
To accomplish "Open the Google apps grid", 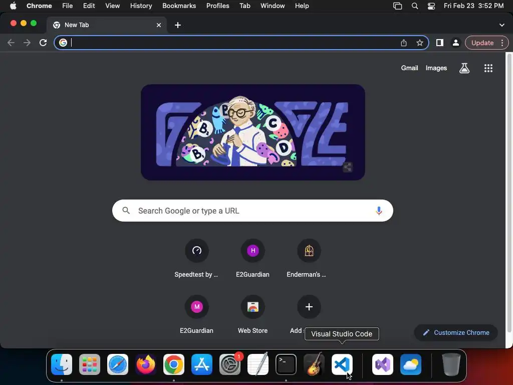I will pos(488,68).
